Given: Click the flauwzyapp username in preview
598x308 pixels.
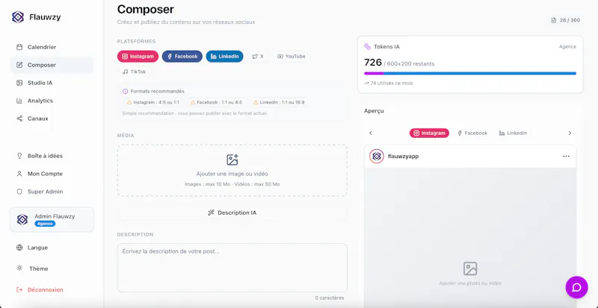Looking at the screenshot, I should point(404,157).
